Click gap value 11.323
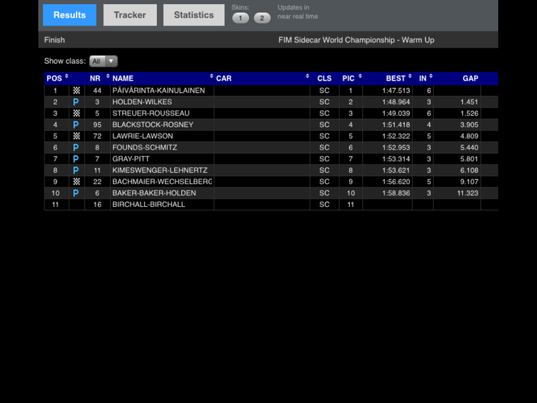537x403 pixels. [x=467, y=193]
